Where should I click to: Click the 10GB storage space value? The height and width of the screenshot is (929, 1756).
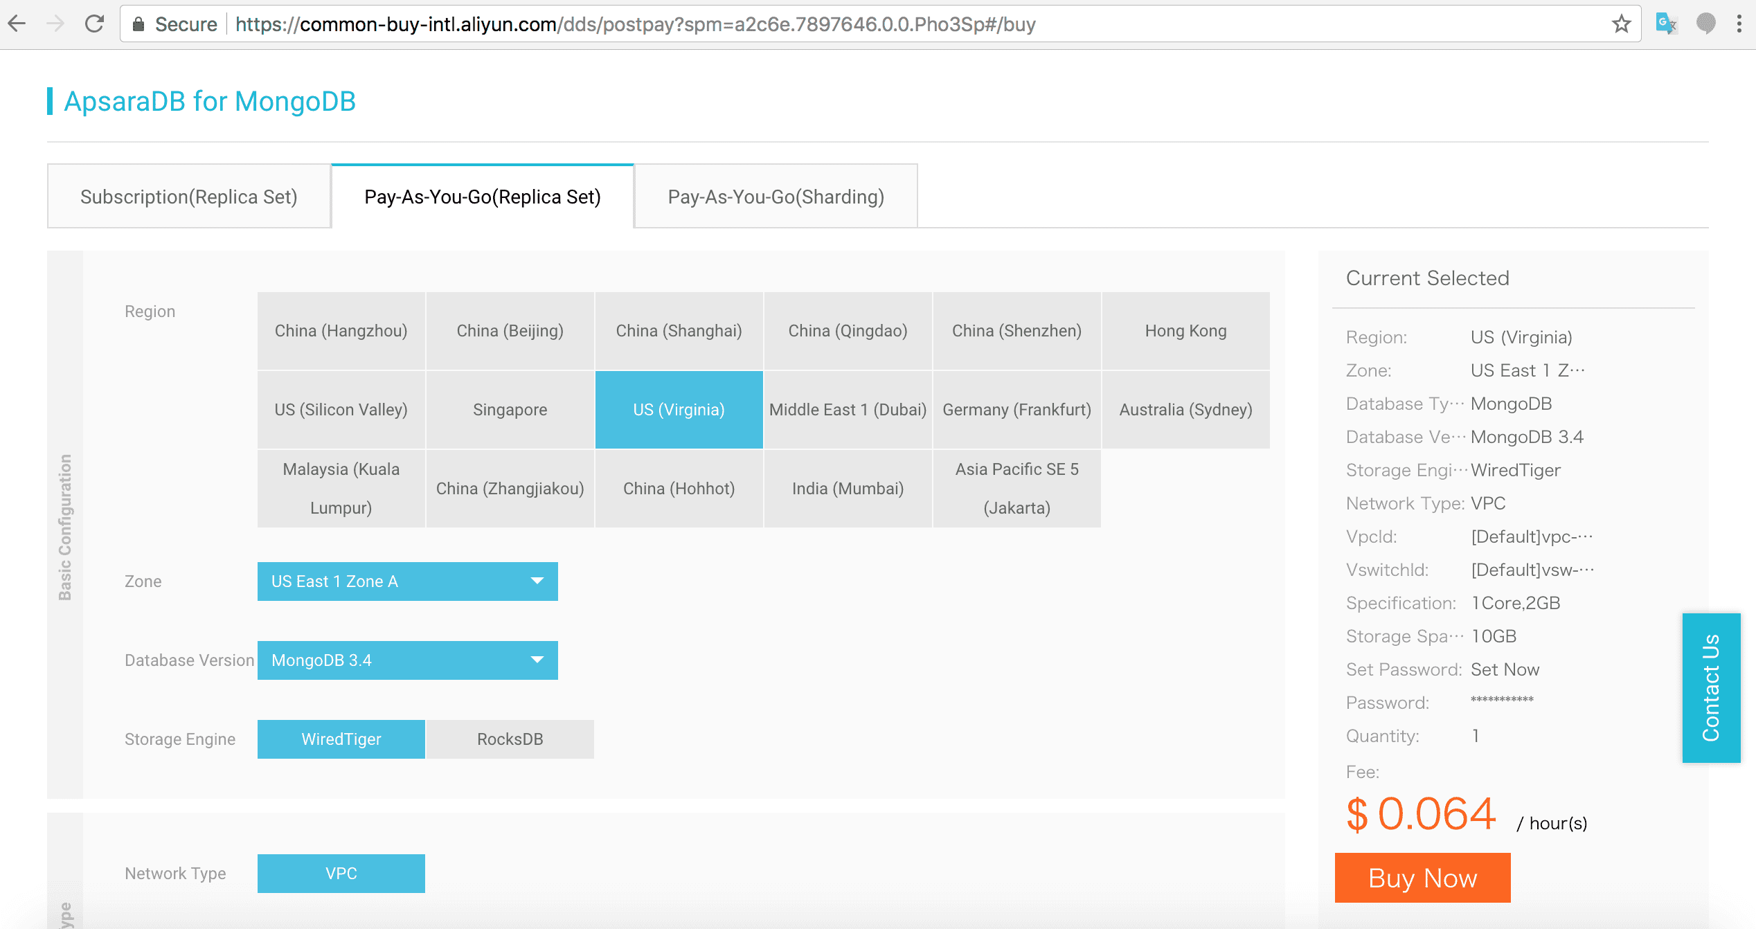(1494, 636)
